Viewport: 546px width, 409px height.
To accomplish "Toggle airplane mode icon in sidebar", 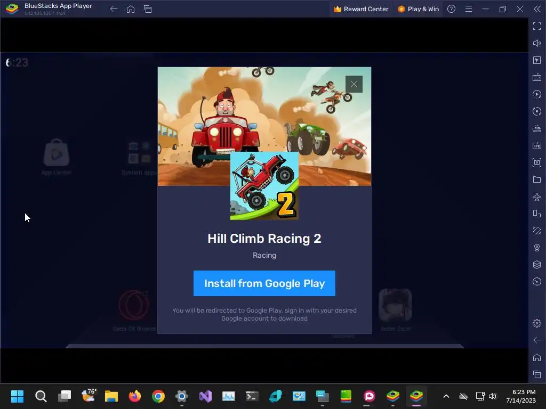I will click(537, 197).
